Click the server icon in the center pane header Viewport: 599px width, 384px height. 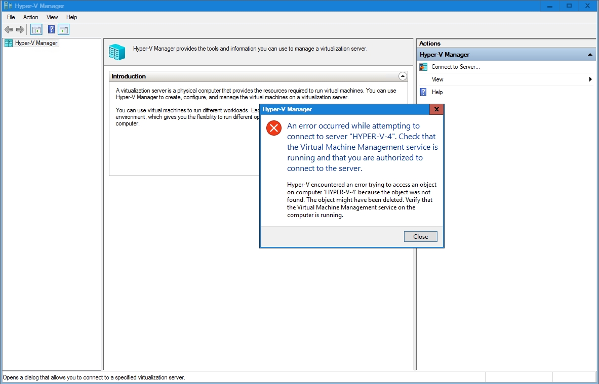(117, 52)
